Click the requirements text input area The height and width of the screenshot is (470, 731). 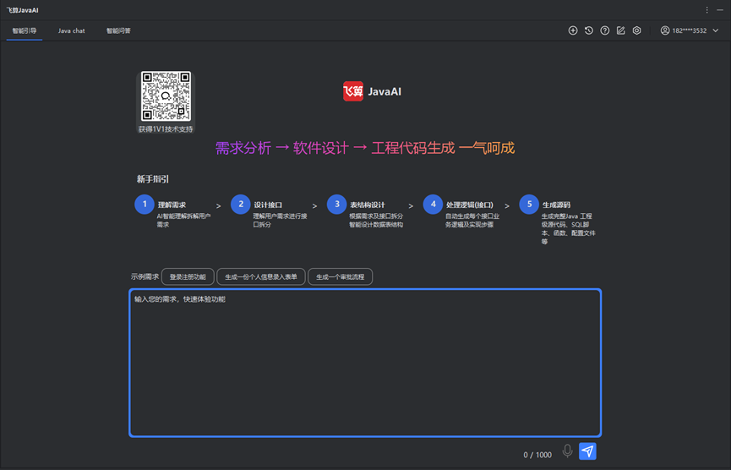(x=365, y=363)
